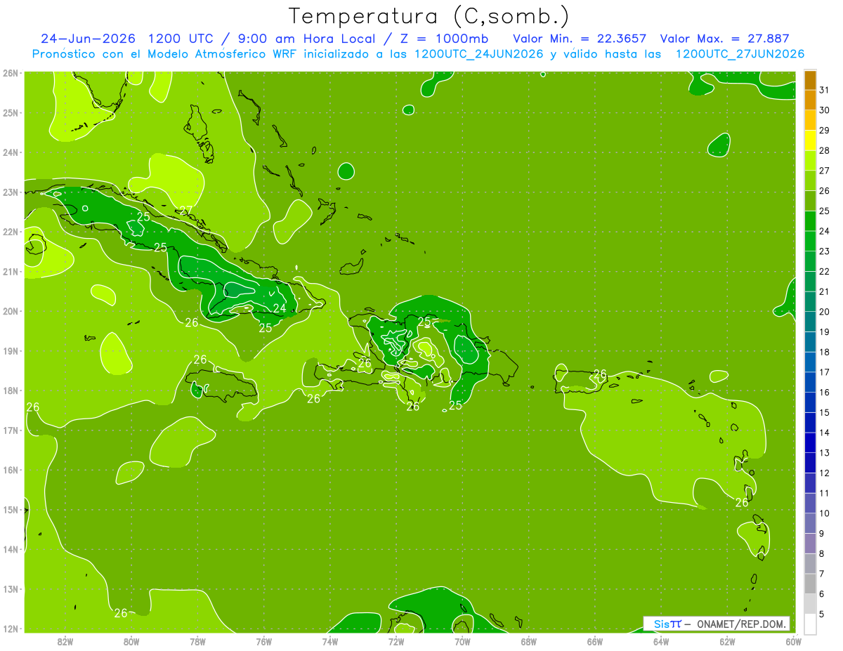The height and width of the screenshot is (651, 843).
Task: Click the 18N latitude axis label
Action: click(10, 390)
